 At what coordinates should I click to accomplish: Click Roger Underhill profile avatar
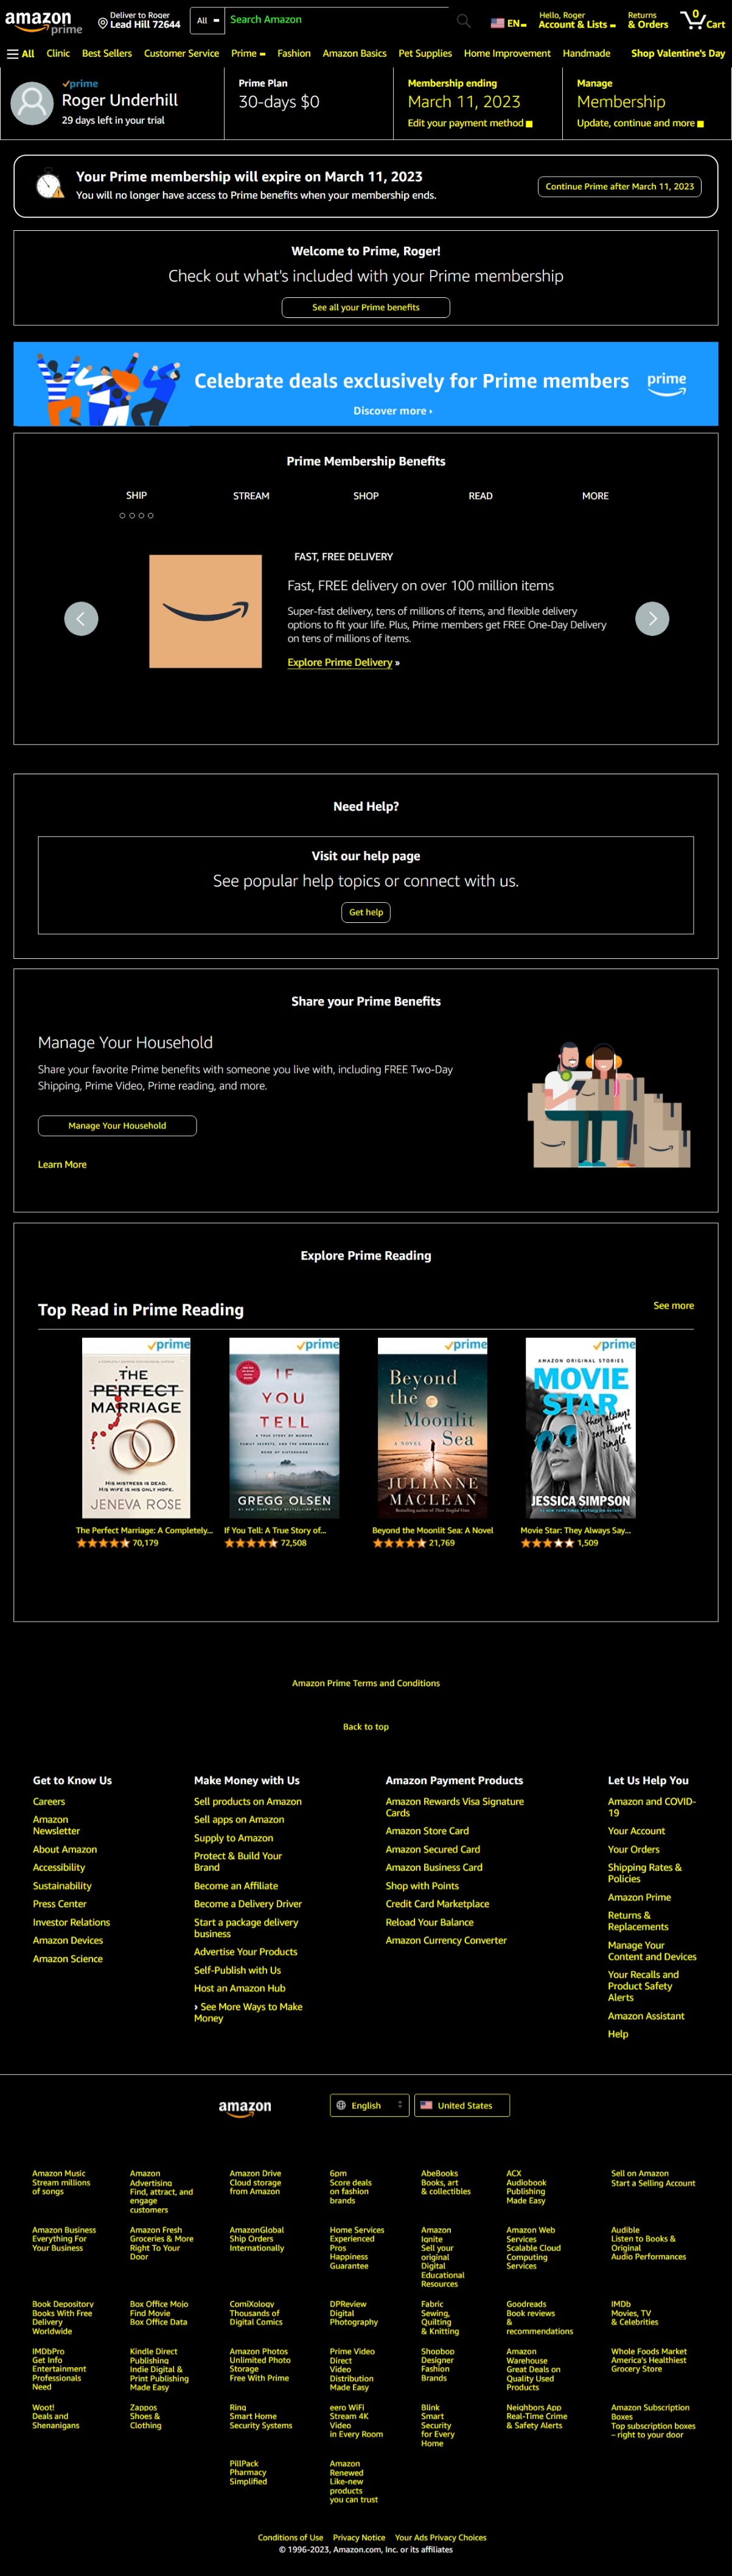tap(32, 103)
